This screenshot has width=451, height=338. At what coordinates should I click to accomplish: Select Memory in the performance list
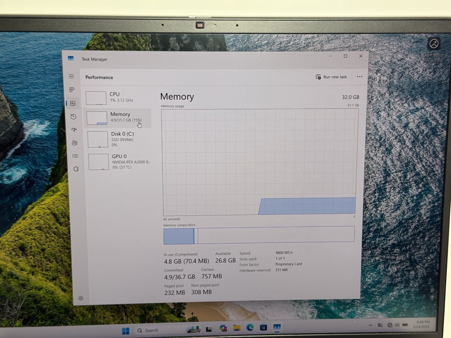pyautogui.click(x=118, y=118)
